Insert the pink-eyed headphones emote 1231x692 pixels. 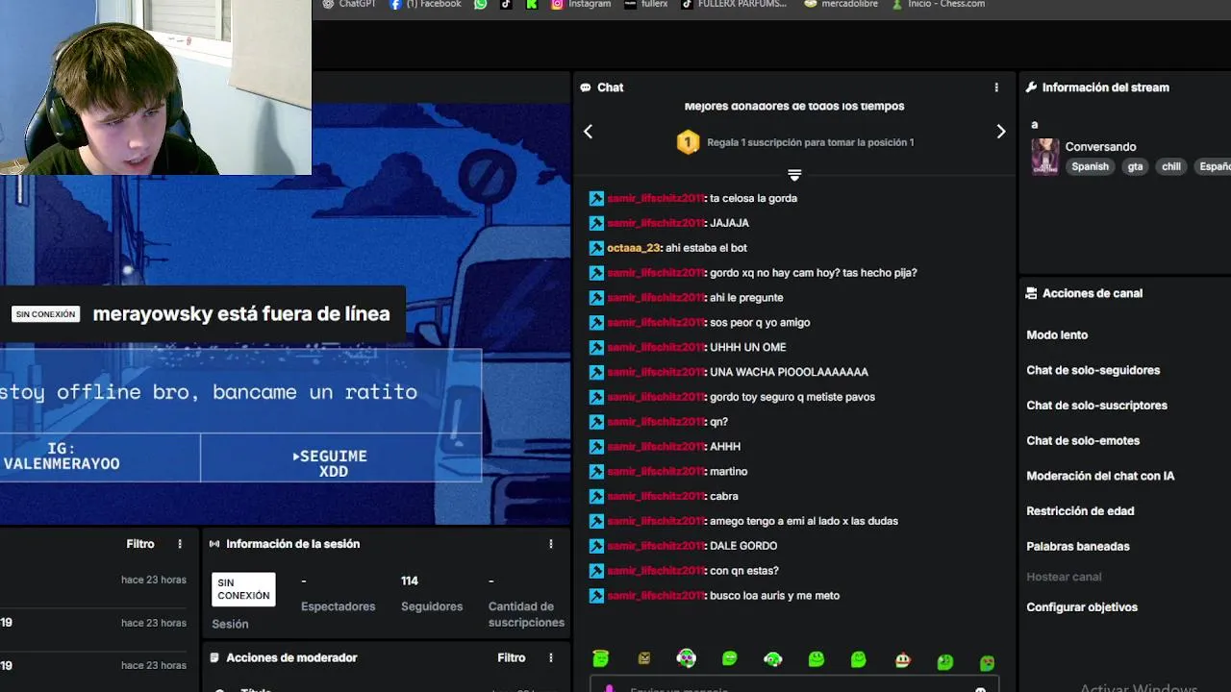(686, 658)
